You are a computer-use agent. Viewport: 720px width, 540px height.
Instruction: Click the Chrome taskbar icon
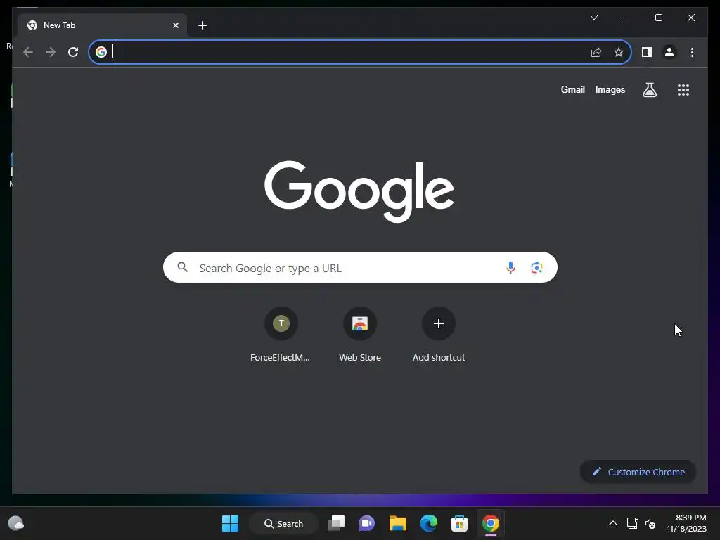490,523
